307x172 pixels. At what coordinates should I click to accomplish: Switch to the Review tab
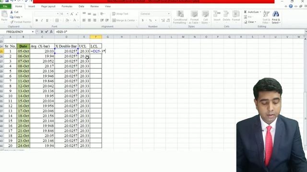point(94,6)
